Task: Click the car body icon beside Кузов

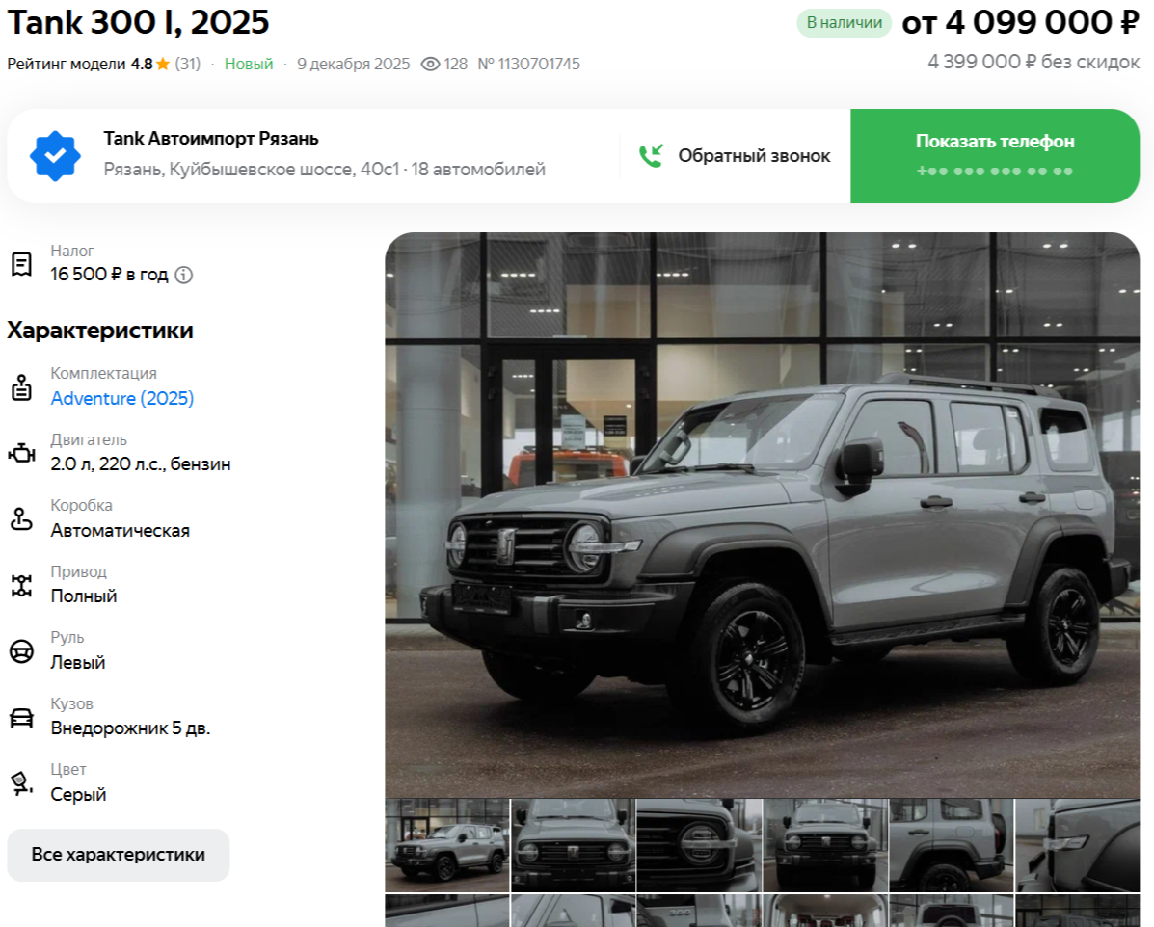Action: 21,717
